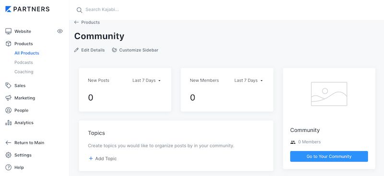Select Podcasts in sidebar
The height and width of the screenshot is (176, 384).
point(24,63)
